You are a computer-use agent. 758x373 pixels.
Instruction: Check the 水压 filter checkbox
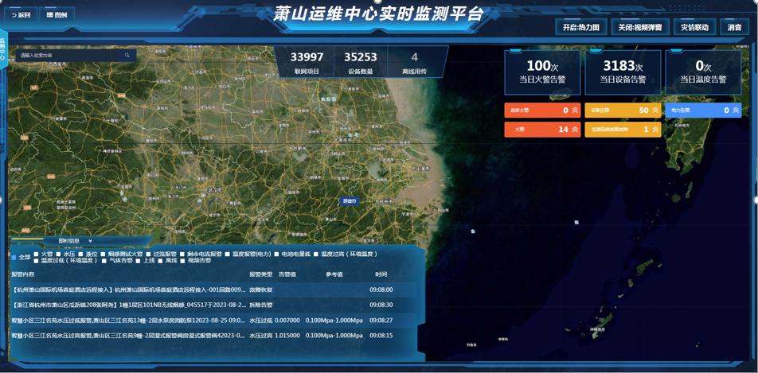pyautogui.click(x=58, y=254)
